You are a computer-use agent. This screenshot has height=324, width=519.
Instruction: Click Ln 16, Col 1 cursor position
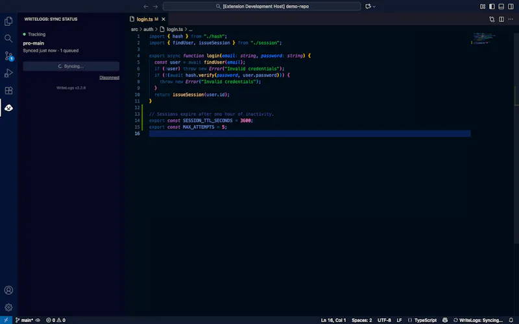[333, 320]
